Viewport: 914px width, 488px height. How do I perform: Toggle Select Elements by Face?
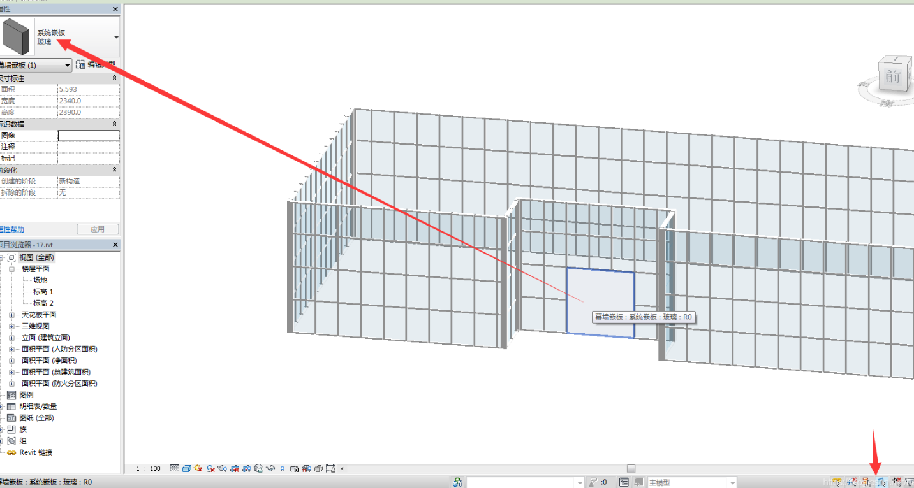tap(881, 483)
